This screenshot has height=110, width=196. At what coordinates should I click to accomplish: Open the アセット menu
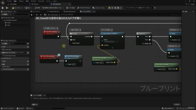click(x=21, y=1)
